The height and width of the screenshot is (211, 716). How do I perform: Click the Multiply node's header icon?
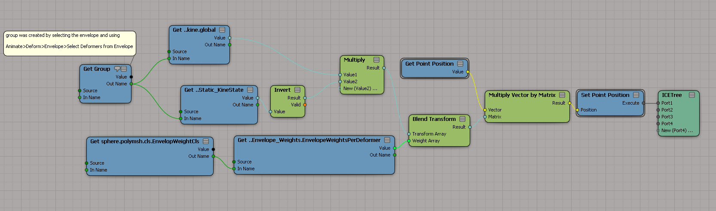(x=376, y=60)
